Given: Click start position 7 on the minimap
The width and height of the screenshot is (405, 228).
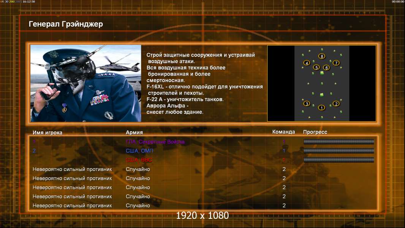Looking at the screenshot, I should 336,63.
